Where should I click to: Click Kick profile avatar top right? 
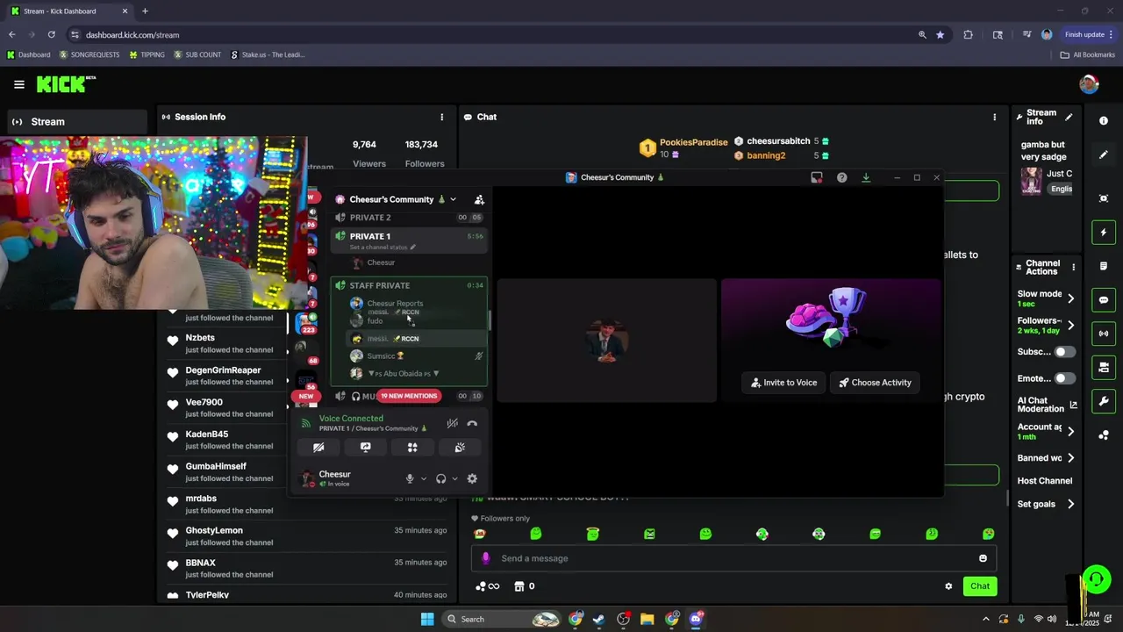pyautogui.click(x=1089, y=84)
